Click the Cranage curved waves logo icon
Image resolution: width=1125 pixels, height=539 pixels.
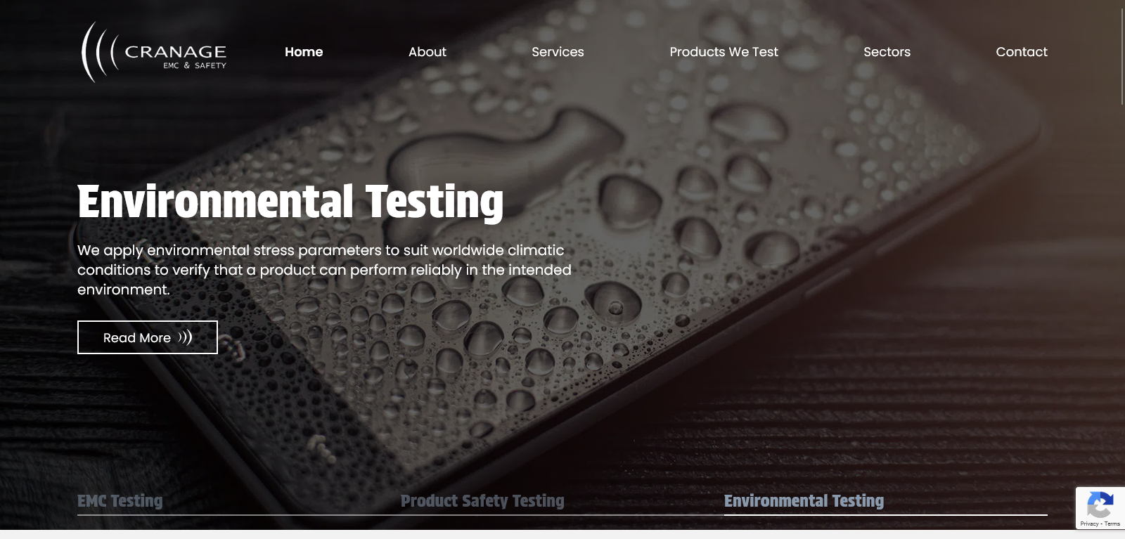[99, 52]
